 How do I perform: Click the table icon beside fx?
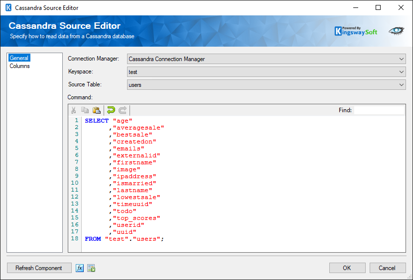(91, 268)
